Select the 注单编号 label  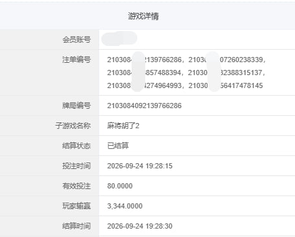click(77, 60)
